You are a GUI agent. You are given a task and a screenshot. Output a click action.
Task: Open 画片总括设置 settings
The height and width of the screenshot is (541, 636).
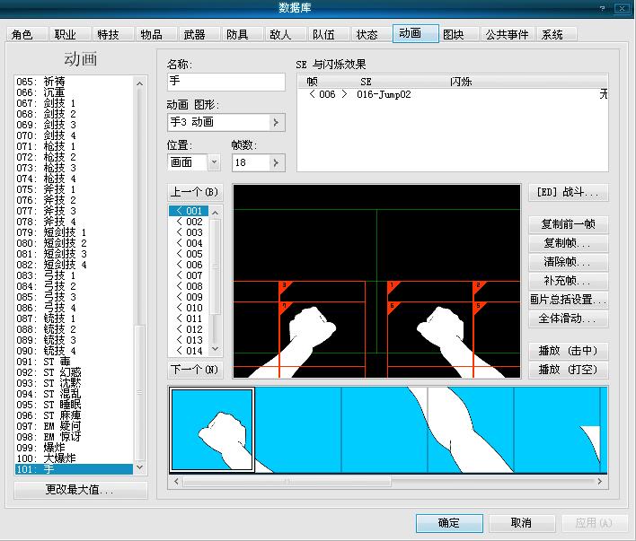pyautogui.click(x=569, y=300)
